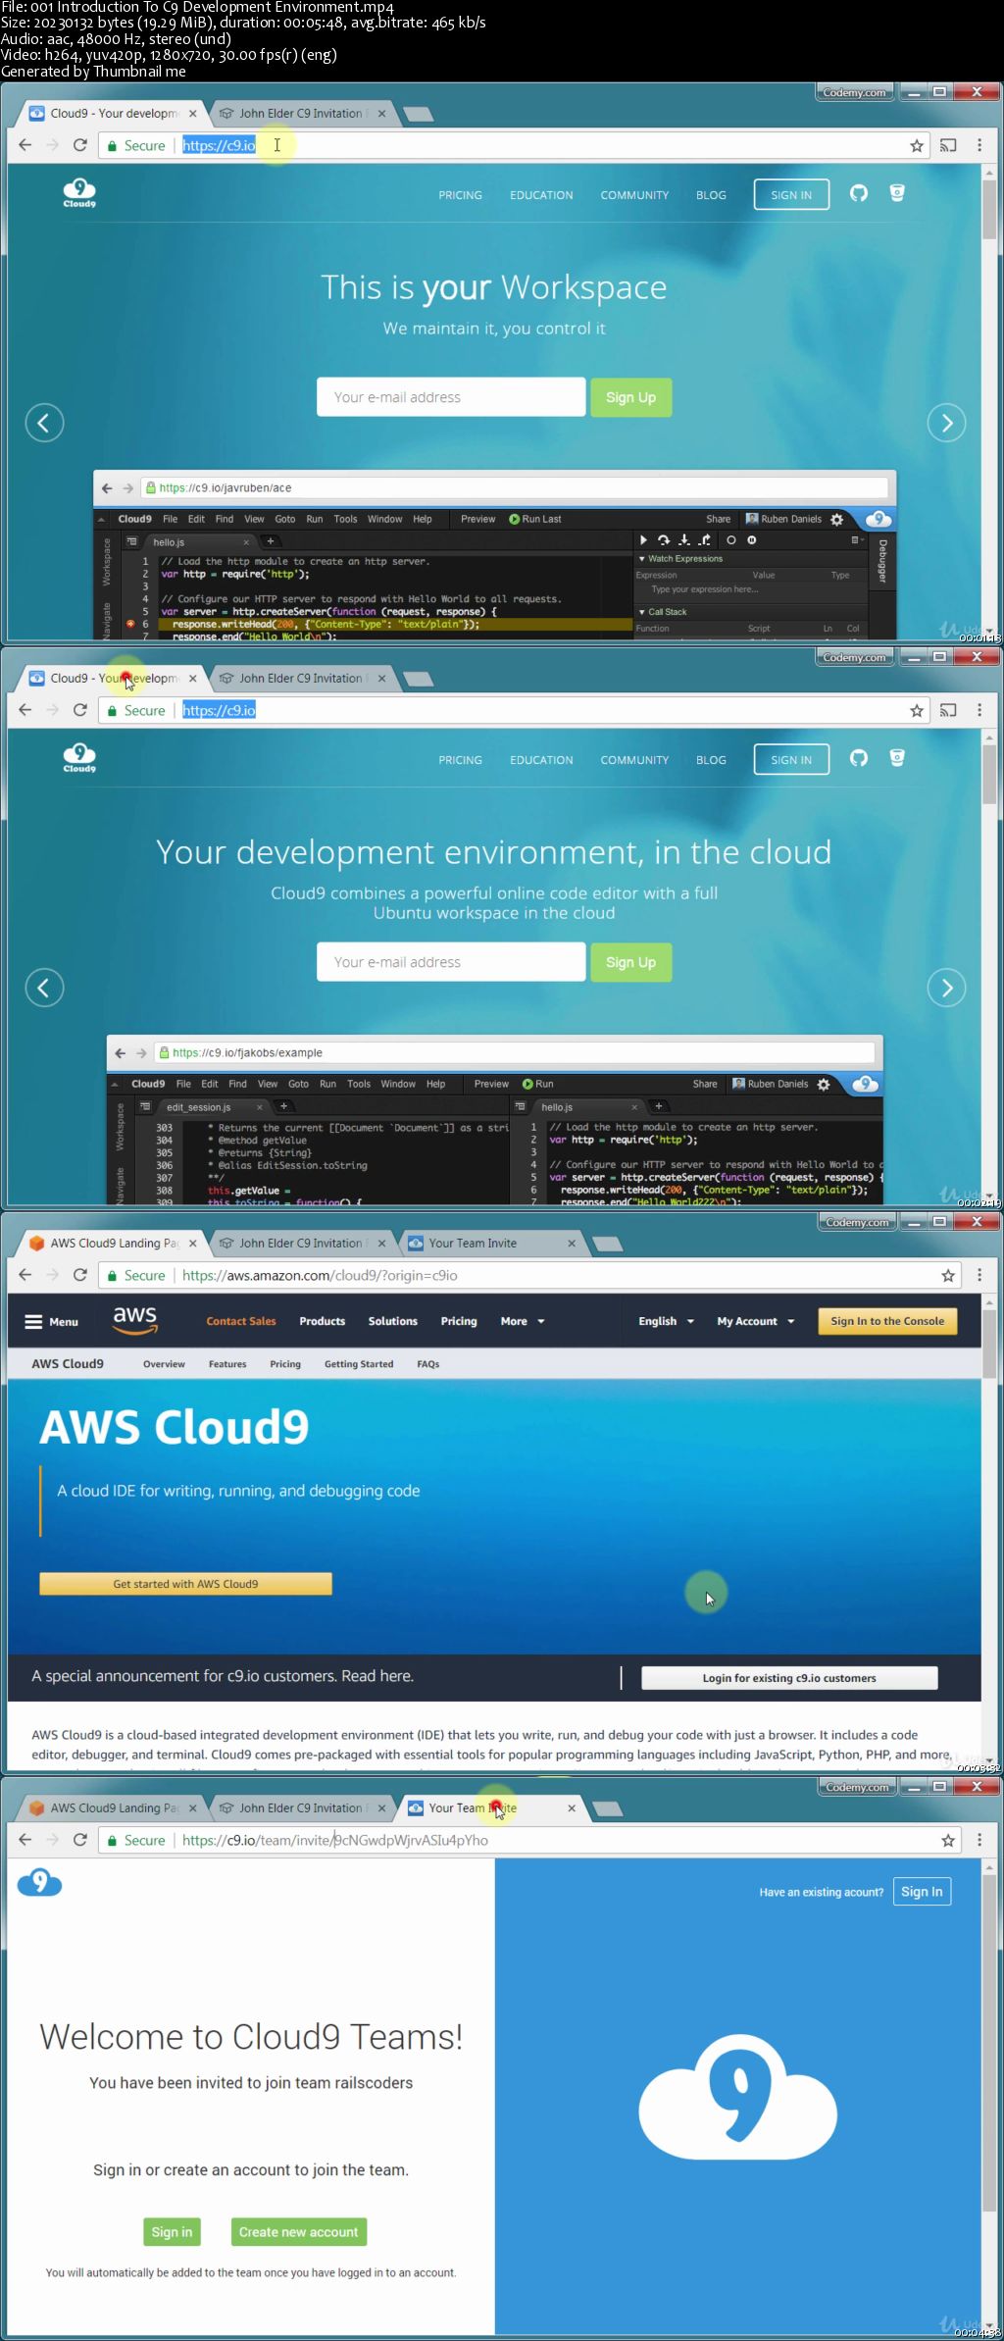Click the cast icon in the 'This is your Workspace' window
The height and width of the screenshot is (2341, 1004).
point(948,145)
